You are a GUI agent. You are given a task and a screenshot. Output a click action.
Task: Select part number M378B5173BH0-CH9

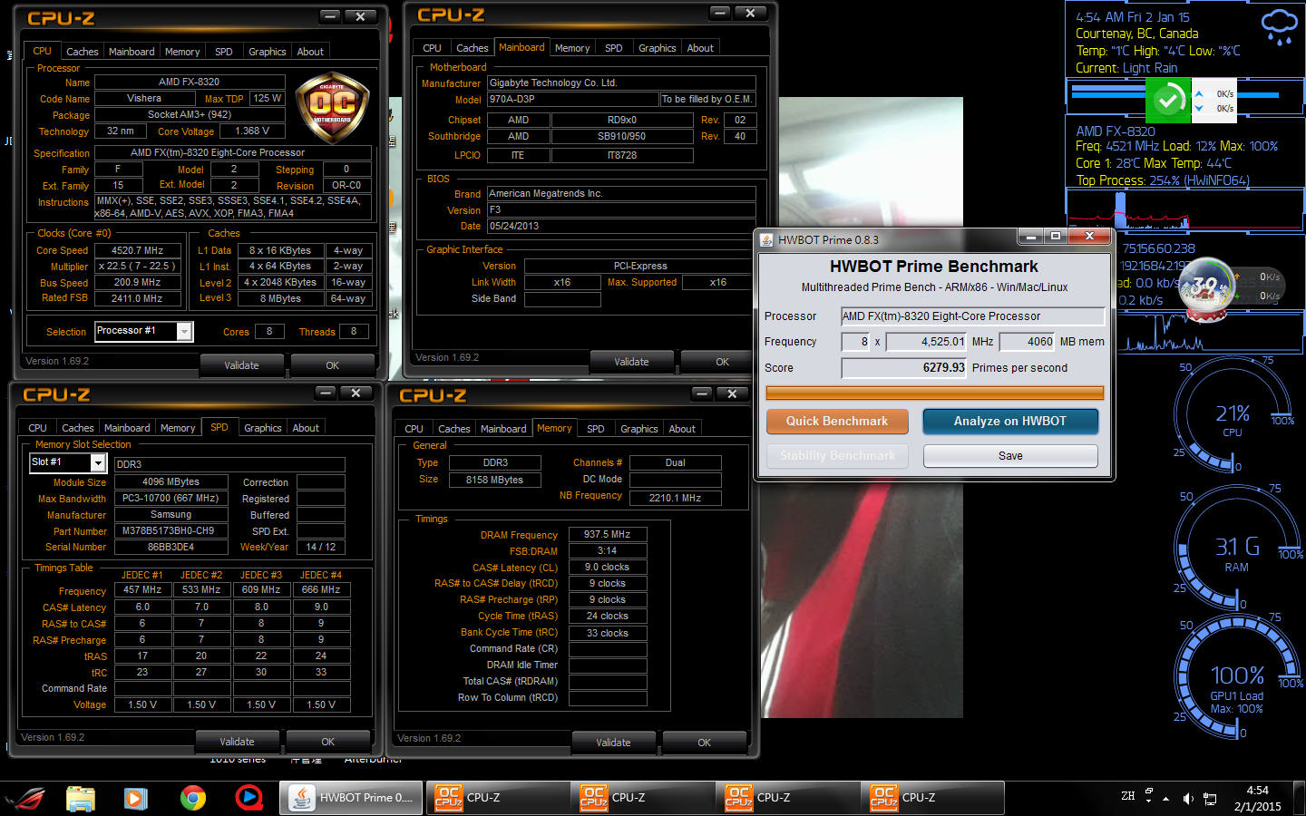[171, 530]
